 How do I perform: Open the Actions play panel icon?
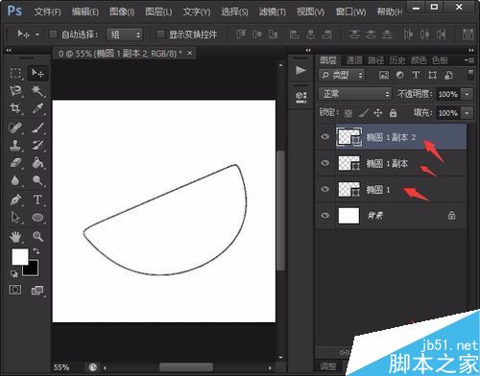click(300, 70)
